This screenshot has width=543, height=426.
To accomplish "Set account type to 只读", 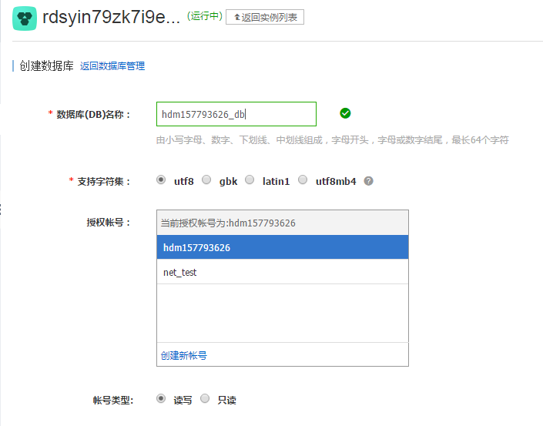I will (x=205, y=399).
